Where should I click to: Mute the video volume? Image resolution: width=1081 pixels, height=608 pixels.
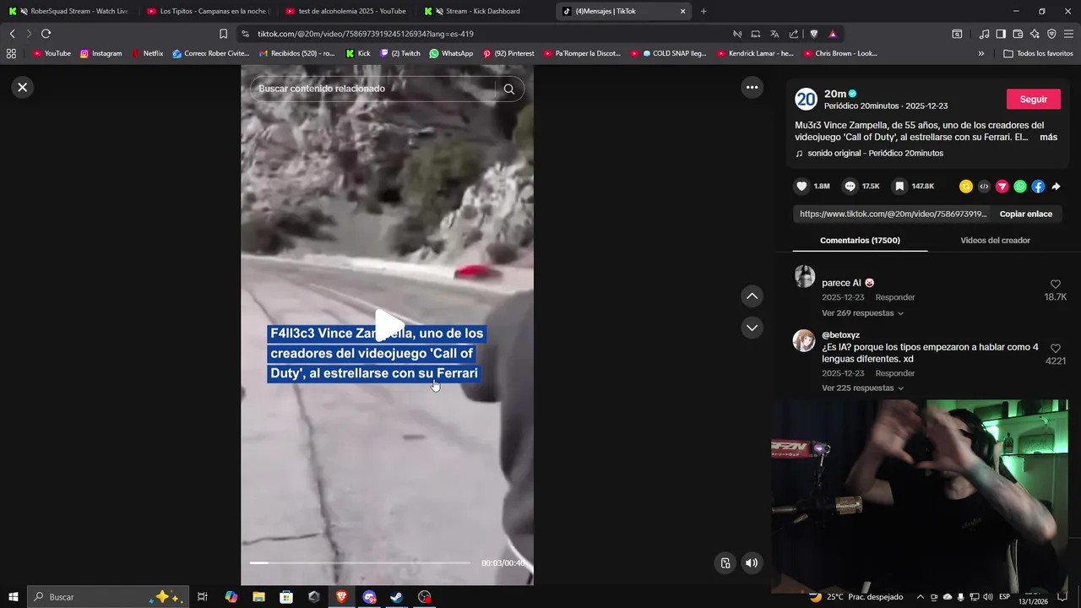coord(752,563)
